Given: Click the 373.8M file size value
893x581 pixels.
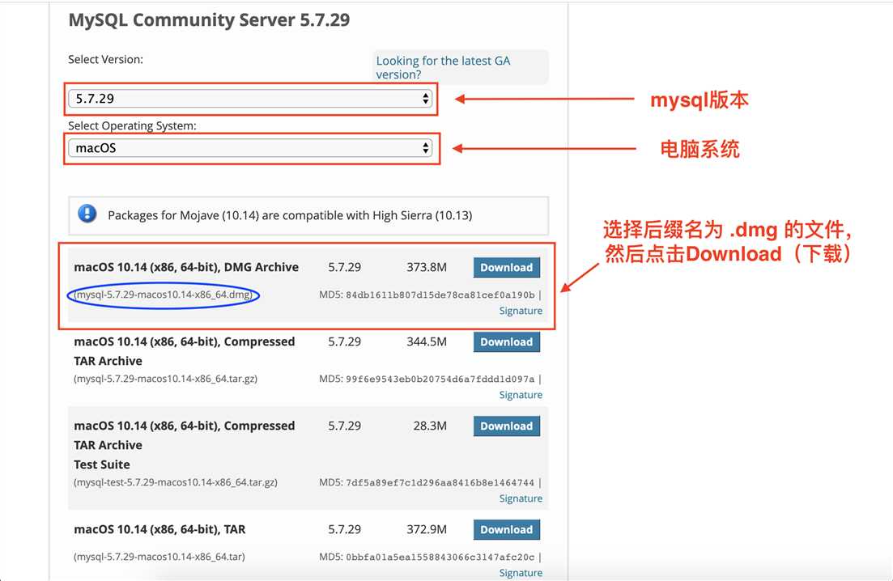Looking at the screenshot, I should click(x=427, y=268).
